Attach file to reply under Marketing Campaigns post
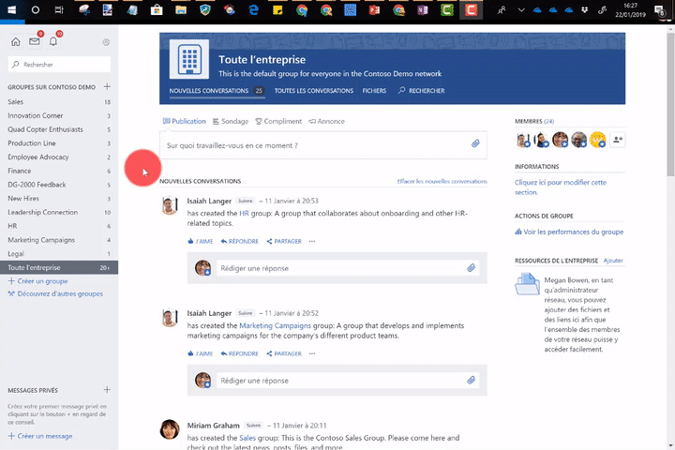The width and height of the screenshot is (675, 450). click(x=471, y=381)
